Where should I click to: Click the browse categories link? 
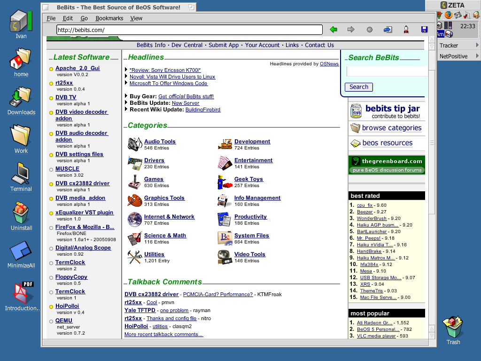click(x=391, y=128)
